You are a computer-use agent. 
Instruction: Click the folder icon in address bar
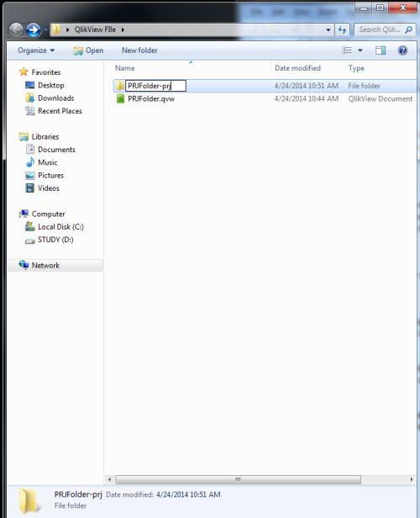56,29
